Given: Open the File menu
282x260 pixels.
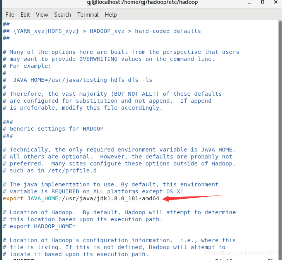Looking at the screenshot, I should point(10,15).
